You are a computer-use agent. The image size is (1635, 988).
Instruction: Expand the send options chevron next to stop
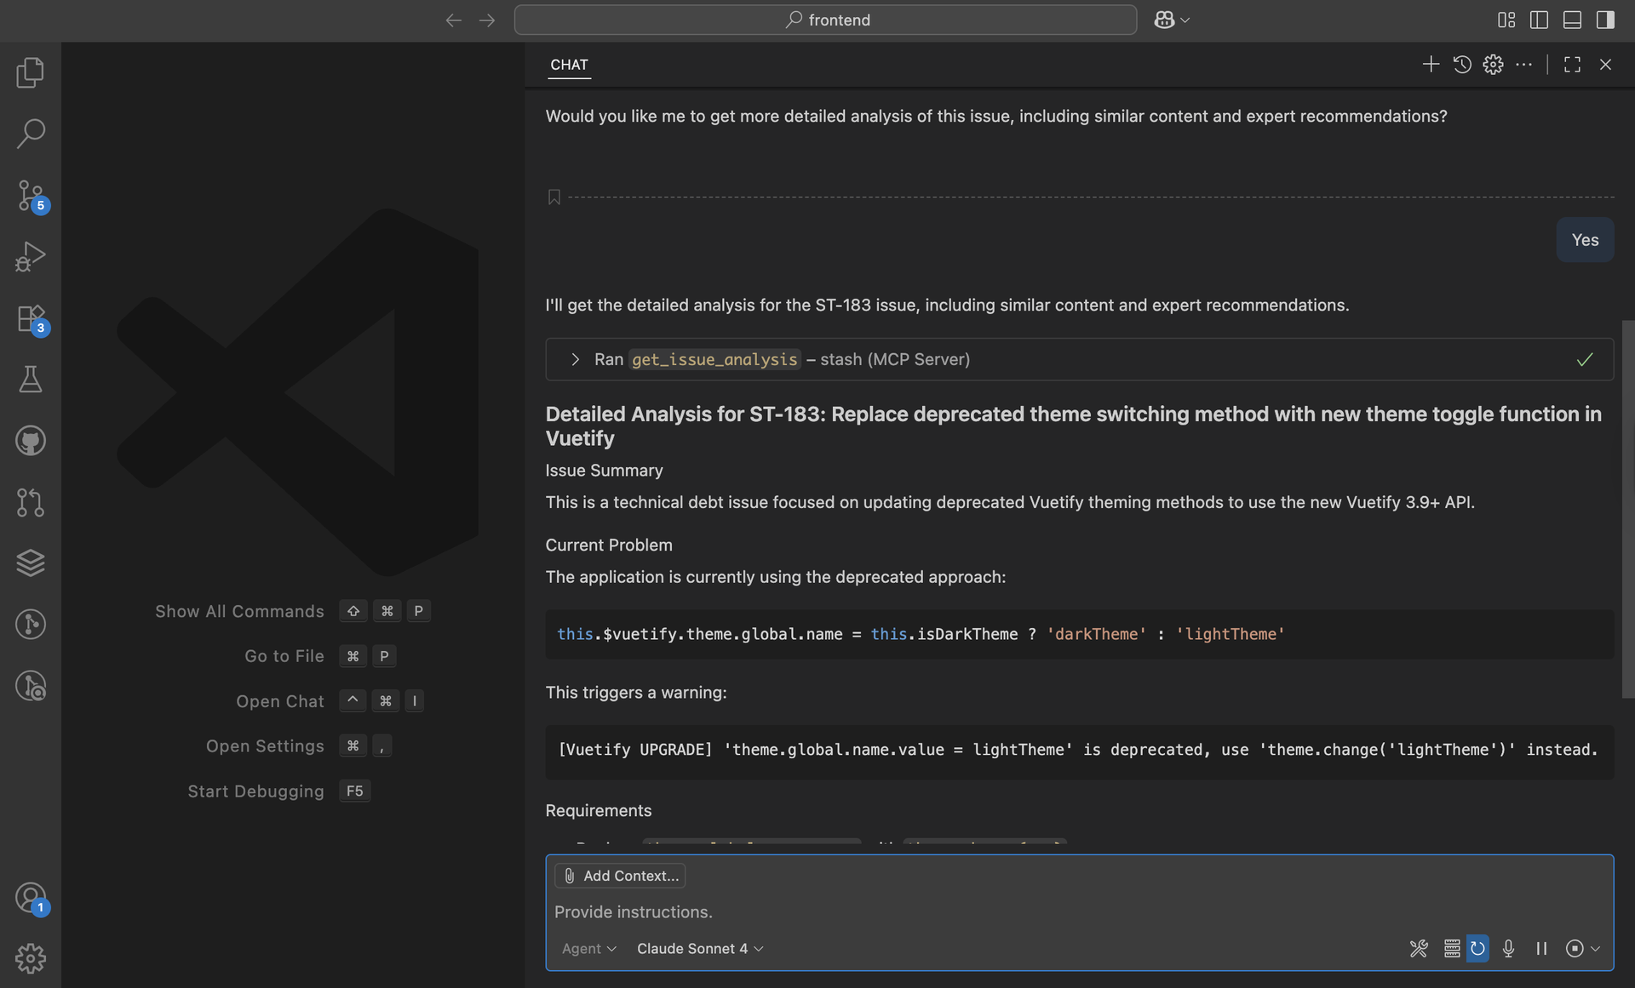pyautogui.click(x=1595, y=948)
